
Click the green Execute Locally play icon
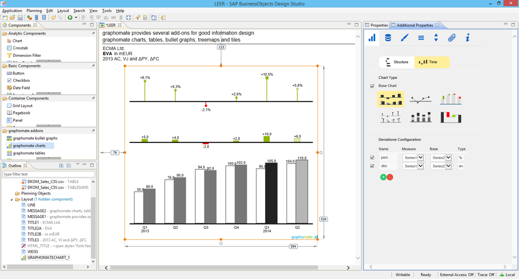click(x=70, y=18)
